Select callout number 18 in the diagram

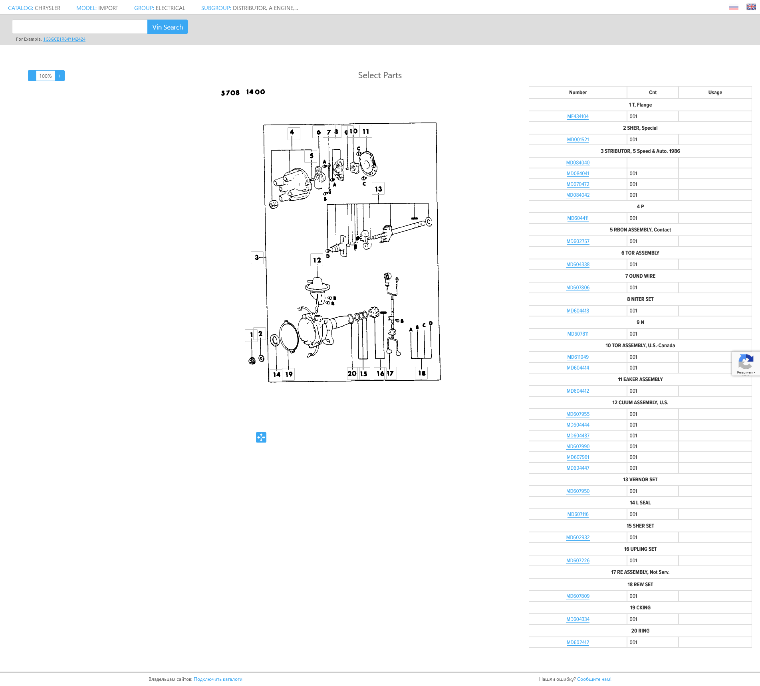pyautogui.click(x=422, y=373)
